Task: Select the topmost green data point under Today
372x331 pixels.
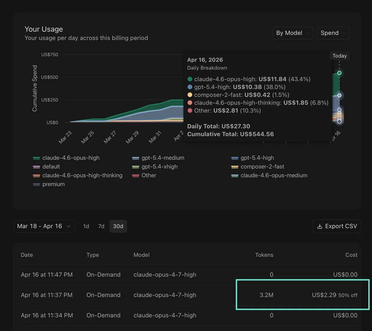Action: [339, 73]
